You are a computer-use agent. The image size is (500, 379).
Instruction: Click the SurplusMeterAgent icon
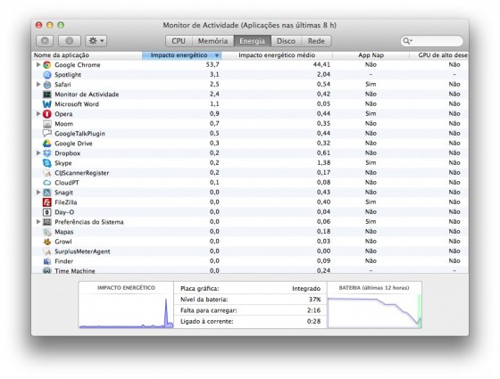[46, 251]
